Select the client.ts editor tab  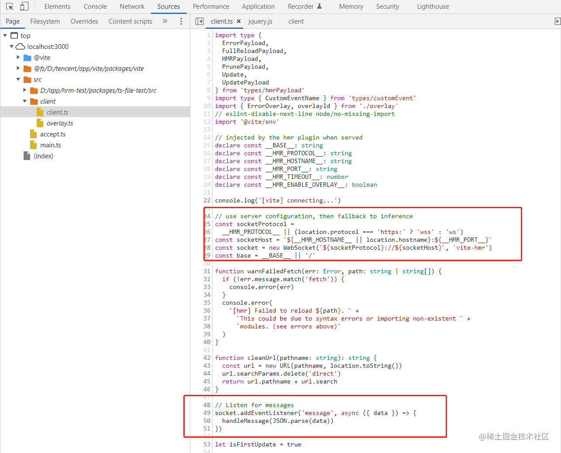click(222, 21)
